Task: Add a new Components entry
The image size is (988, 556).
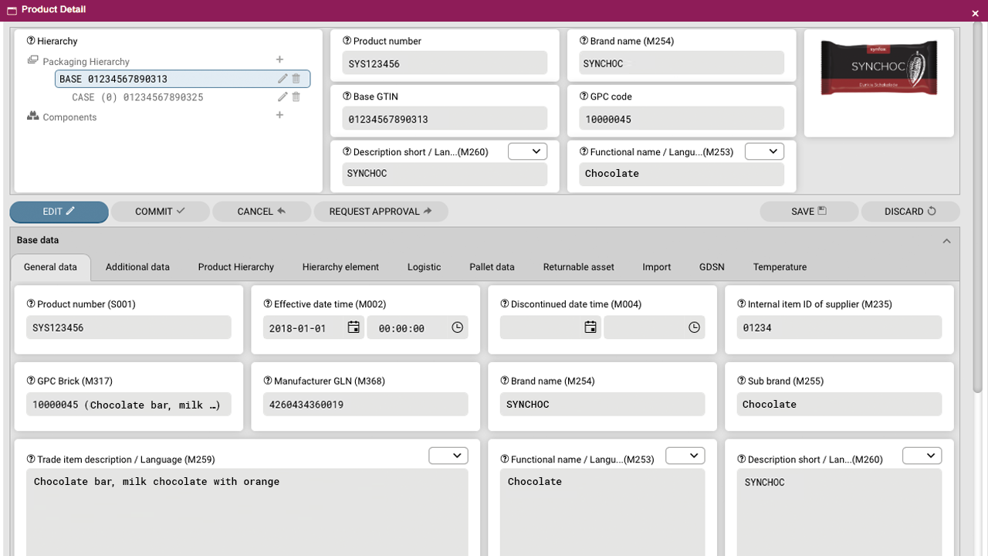Action: (279, 115)
